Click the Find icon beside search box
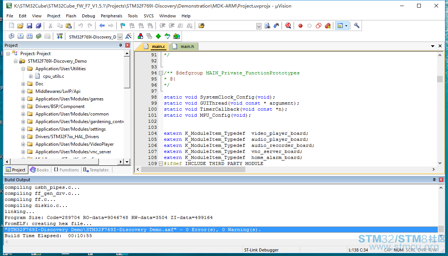This screenshot has width=448, height=256. pos(268,26)
